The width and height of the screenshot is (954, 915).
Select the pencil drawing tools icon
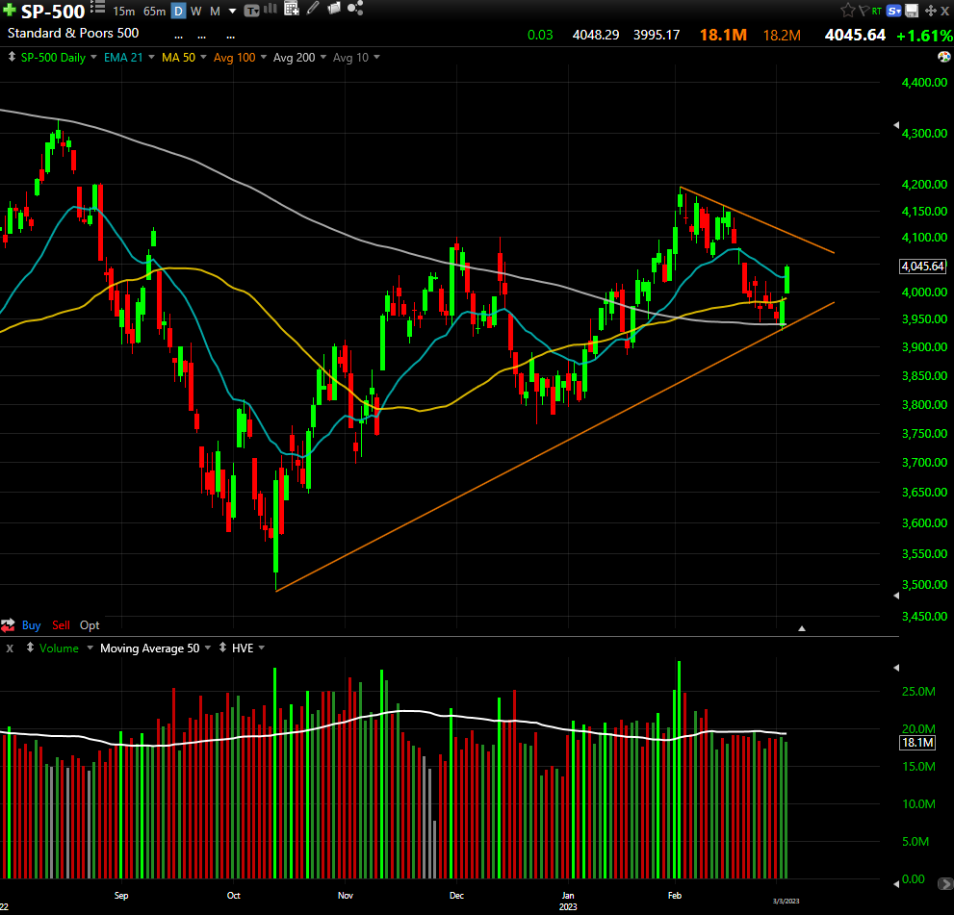(x=313, y=8)
